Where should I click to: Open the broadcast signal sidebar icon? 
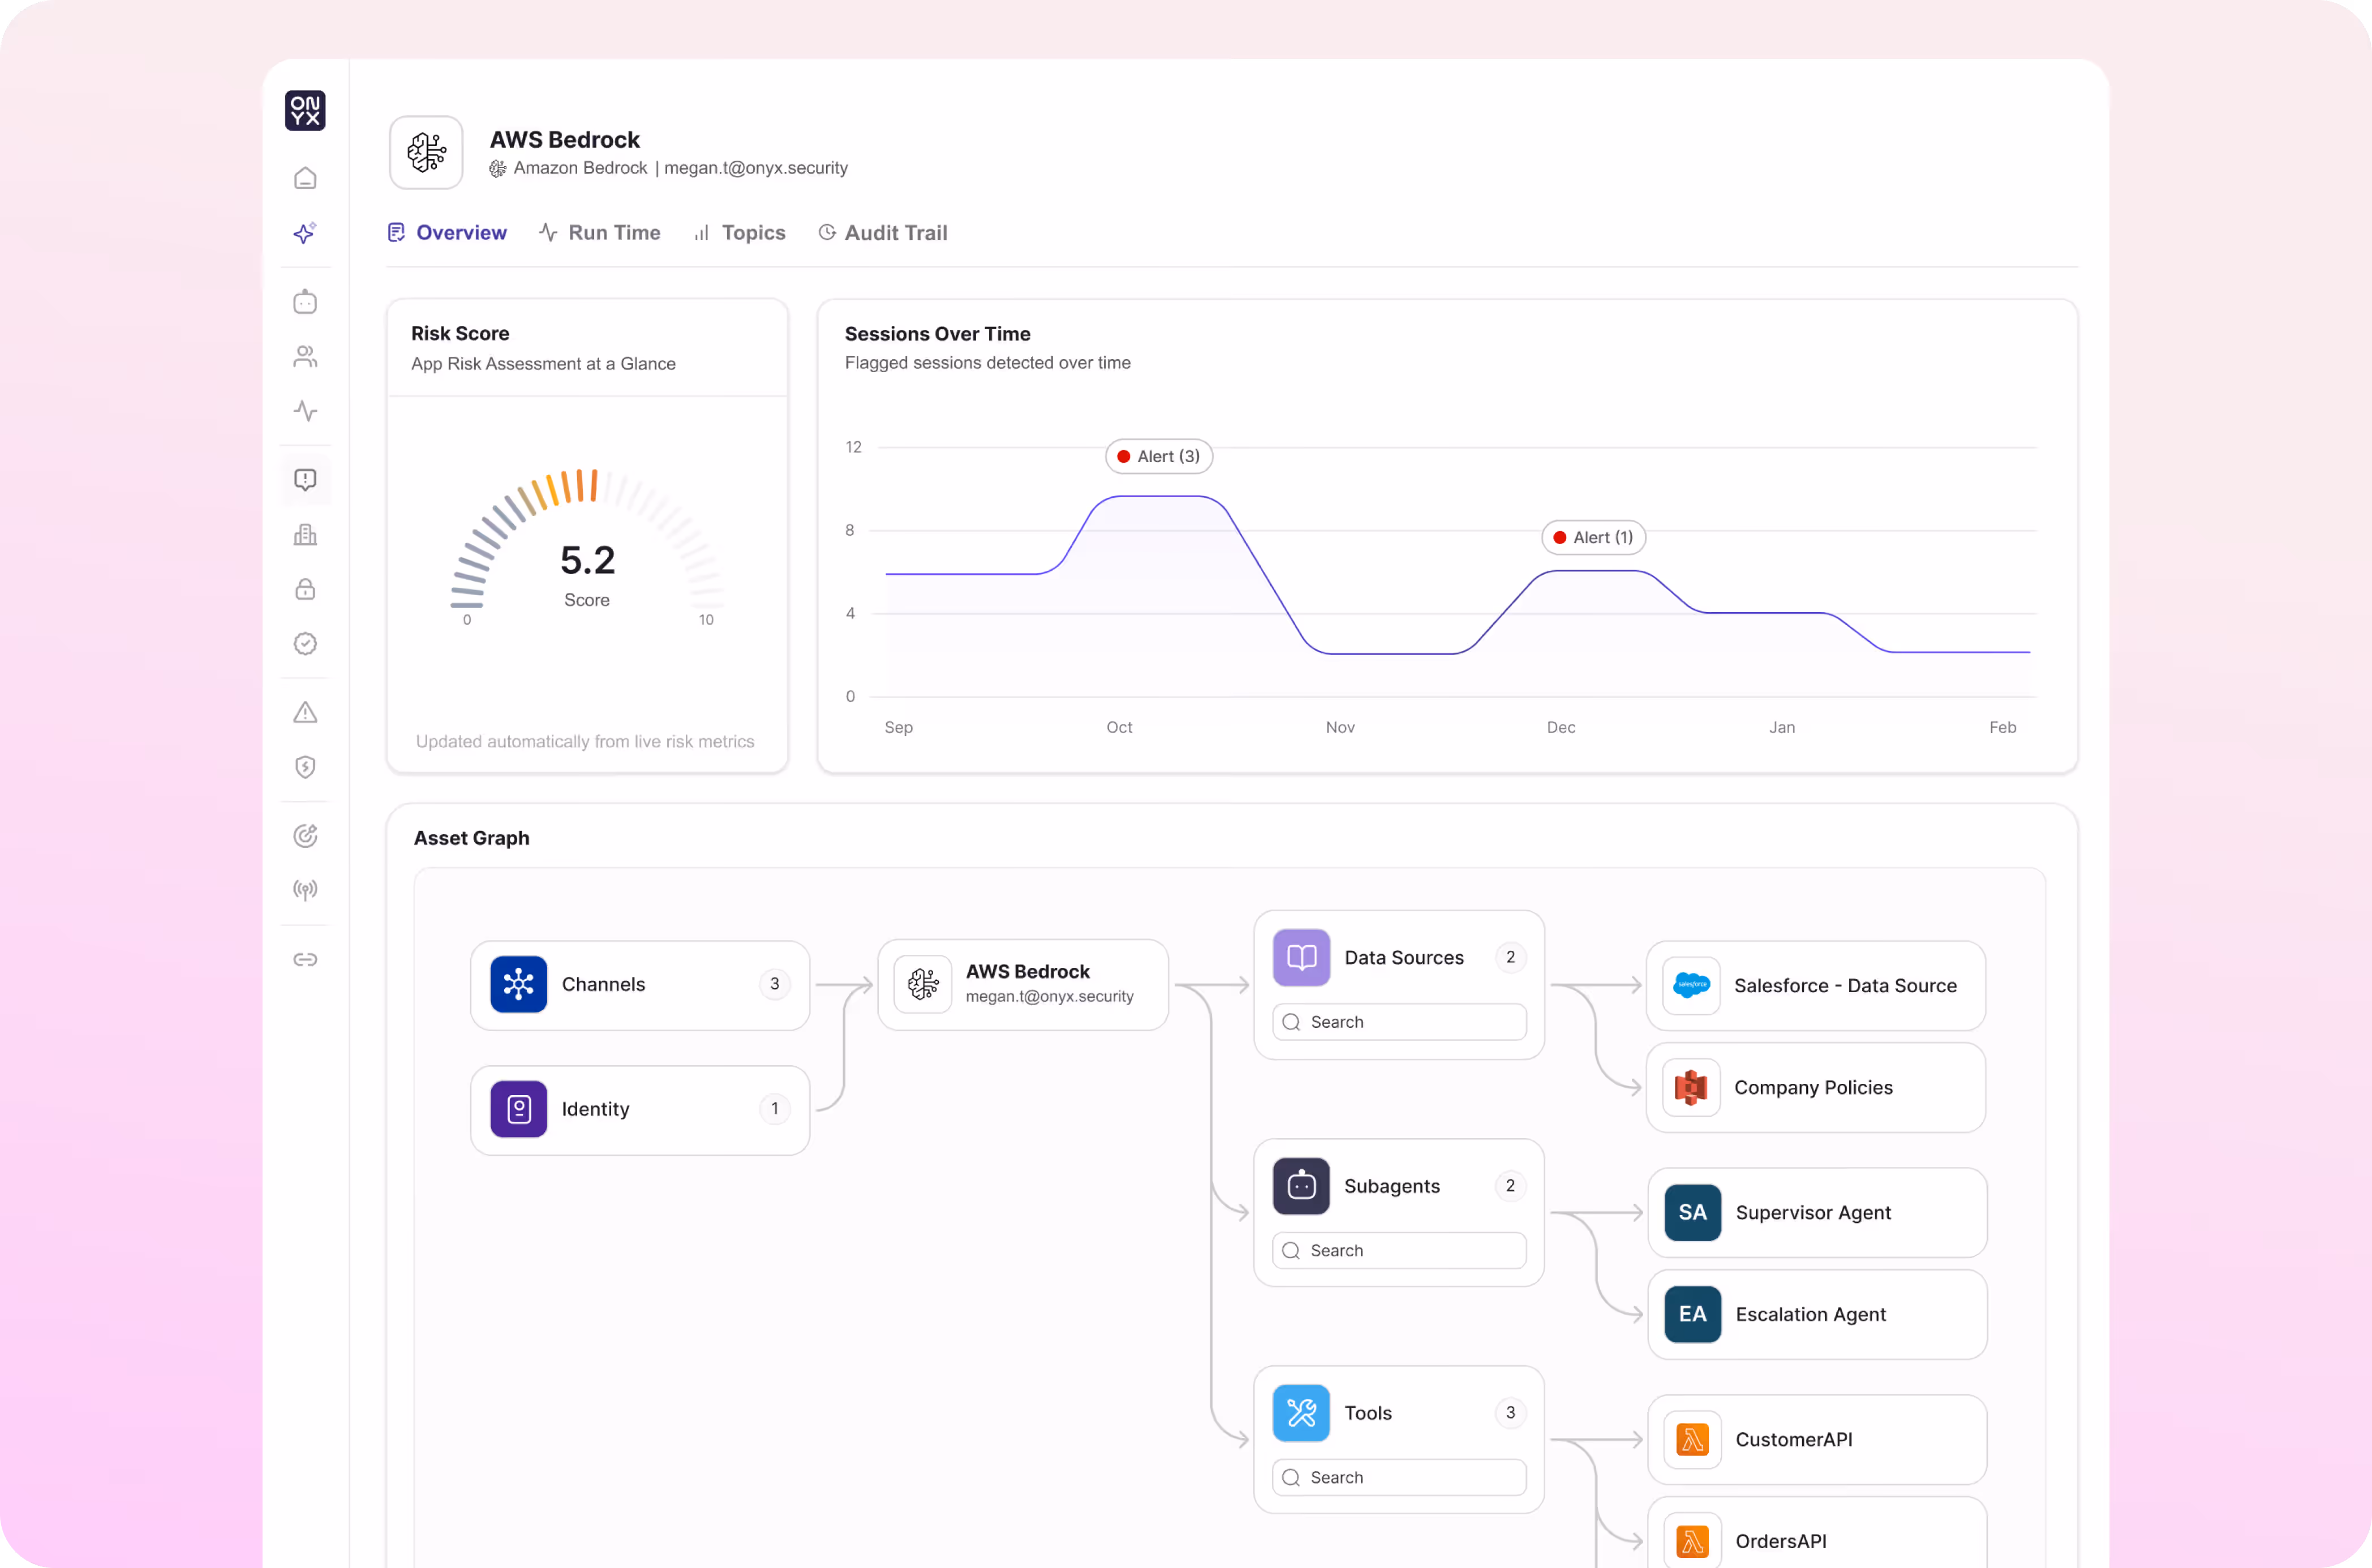click(305, 890)
